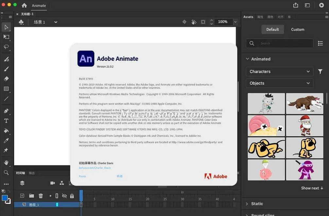Step zoom level with up-down arrows
Viewport: 329px width, 216px height.
tap(212, 22)
